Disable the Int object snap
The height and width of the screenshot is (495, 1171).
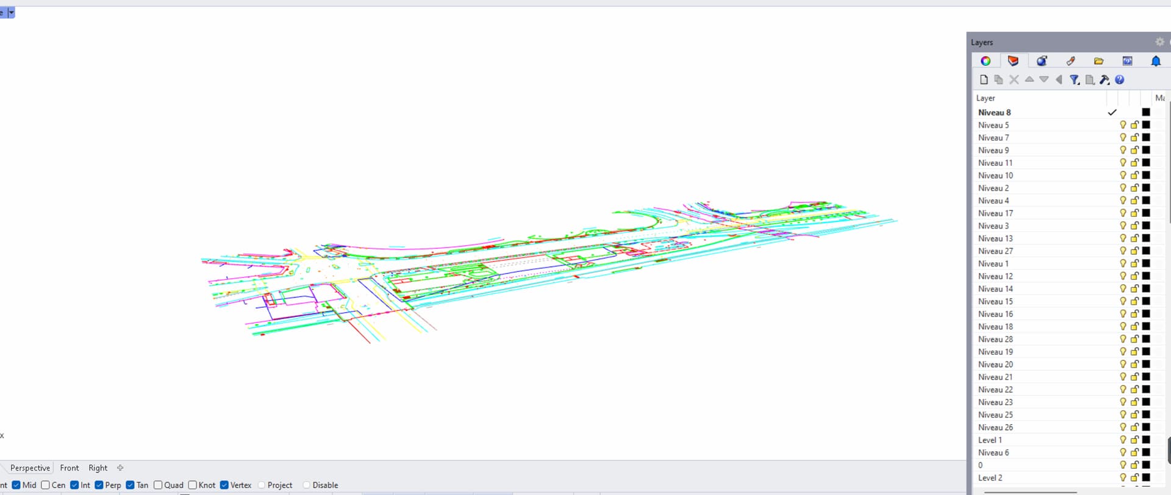pyautogui.click(x=74, y=485)
